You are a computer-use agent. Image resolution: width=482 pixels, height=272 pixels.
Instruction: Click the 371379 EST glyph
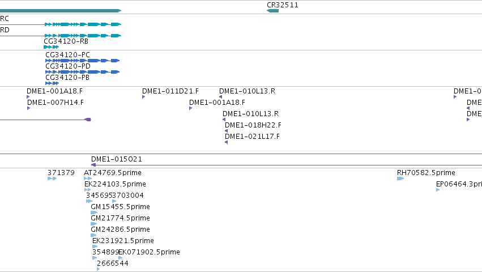[52, 178]
